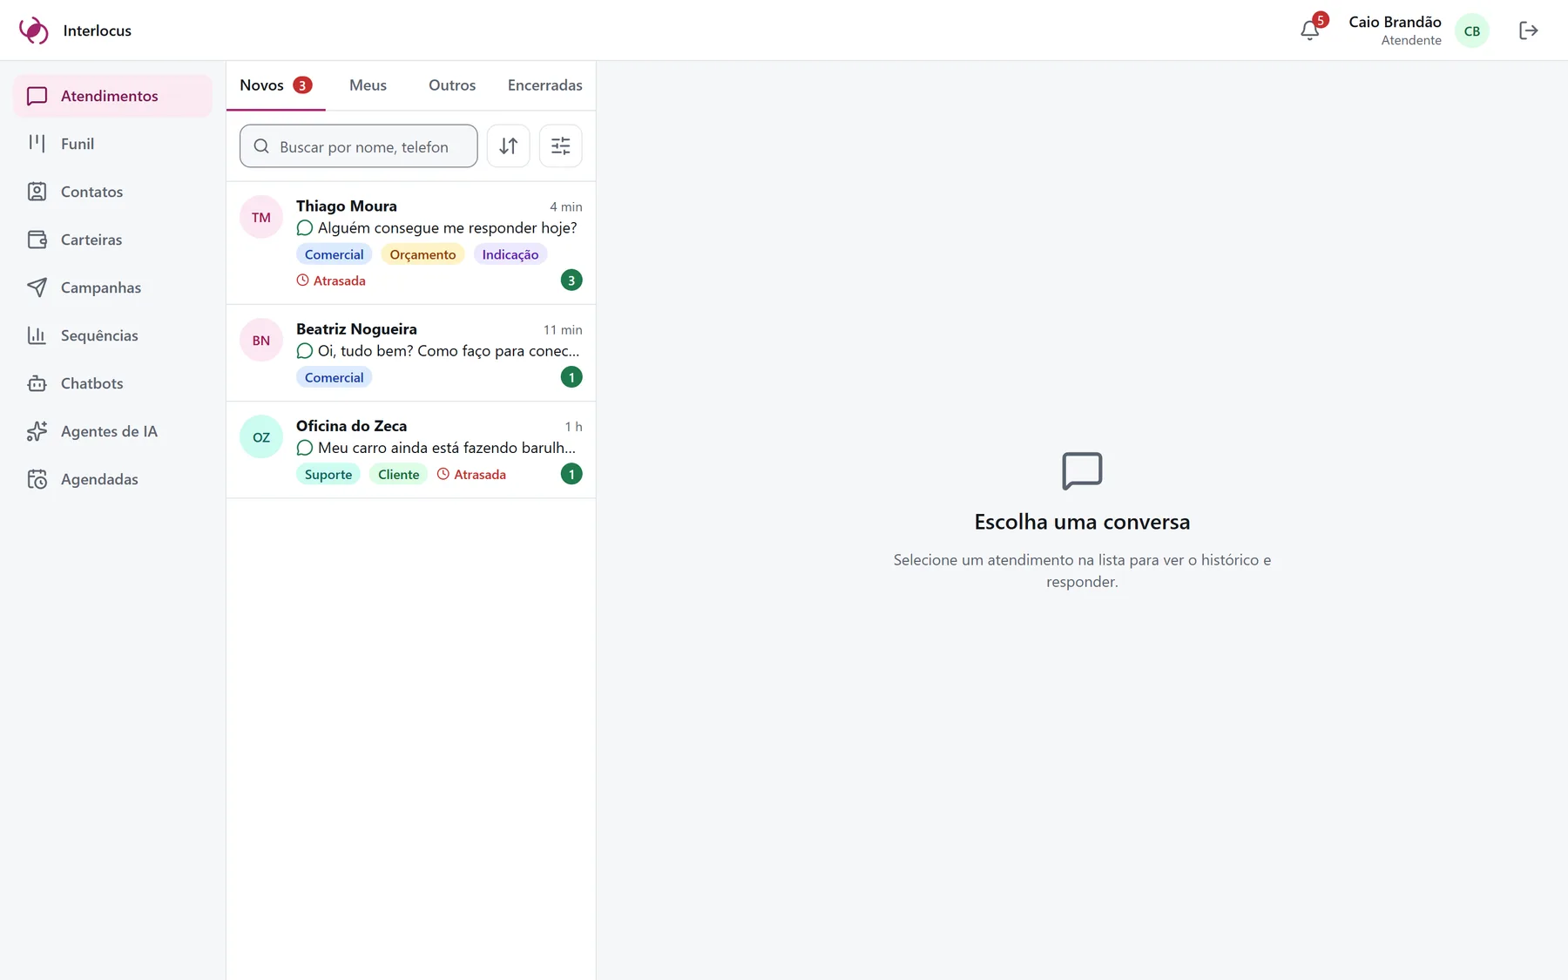Click message 'Alguém consegue me responder hoje?'
The height and width of the screenshot is (980, 1568).
coord(447,227)
